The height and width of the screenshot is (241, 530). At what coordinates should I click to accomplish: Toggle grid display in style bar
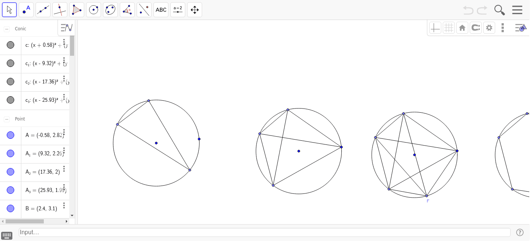448,28
